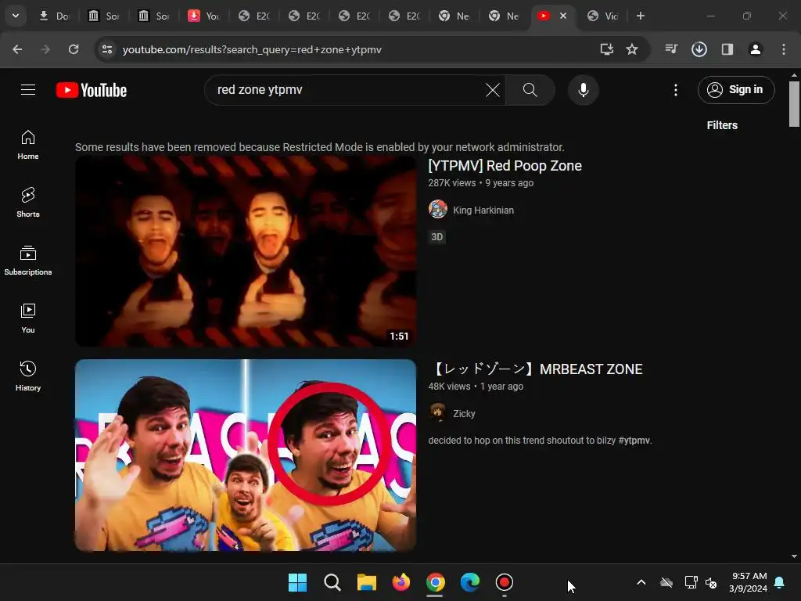Image resolution: width=801 pixels, height=601 pixels.
Task: Open the downloads icon in Chrome toolbar
Action: point(699,49)
